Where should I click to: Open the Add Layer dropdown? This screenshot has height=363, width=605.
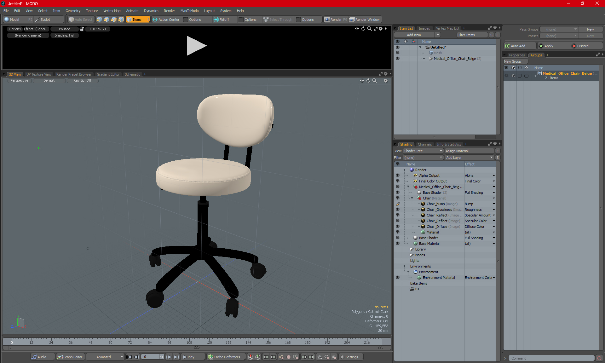(469, 158)
